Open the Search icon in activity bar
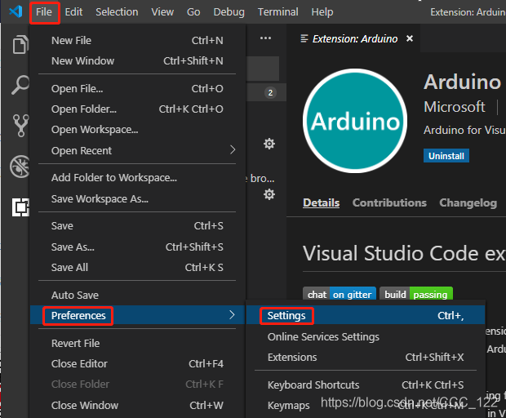Image resolution: width=506 pixels, height=418 pixels. click(20, 85)
